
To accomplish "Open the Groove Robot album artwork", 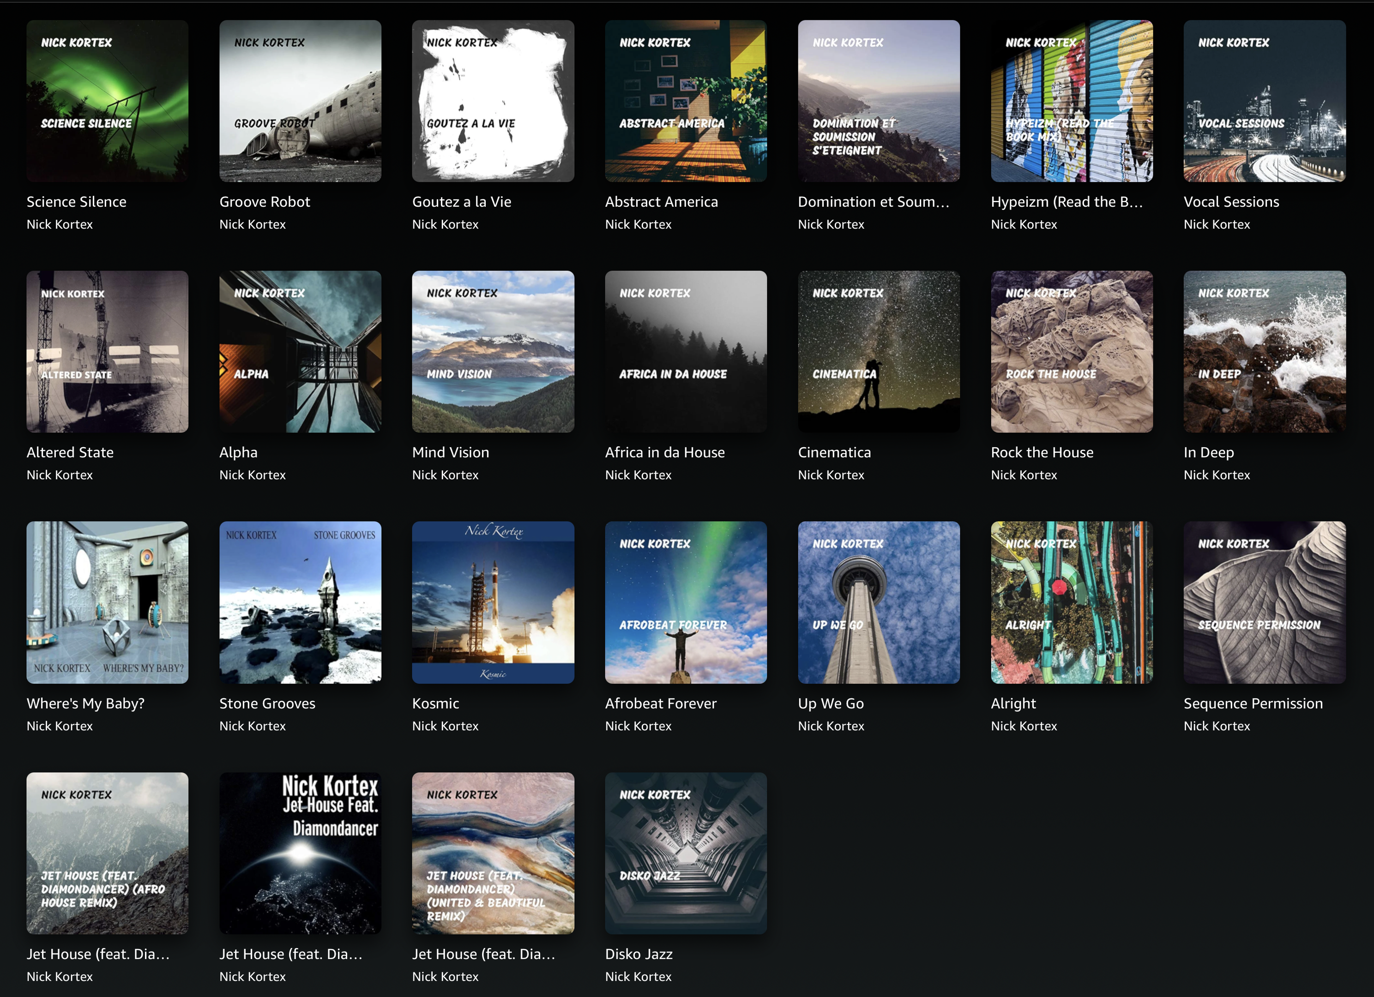I will coord(300,101).
